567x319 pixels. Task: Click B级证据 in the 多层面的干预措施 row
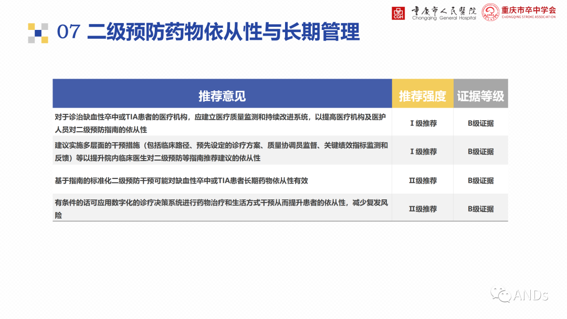point(480,152)
